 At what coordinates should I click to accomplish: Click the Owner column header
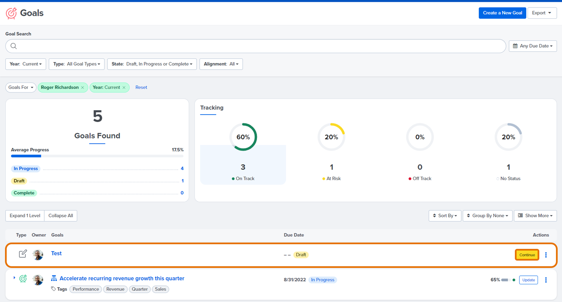pos(39,235)
